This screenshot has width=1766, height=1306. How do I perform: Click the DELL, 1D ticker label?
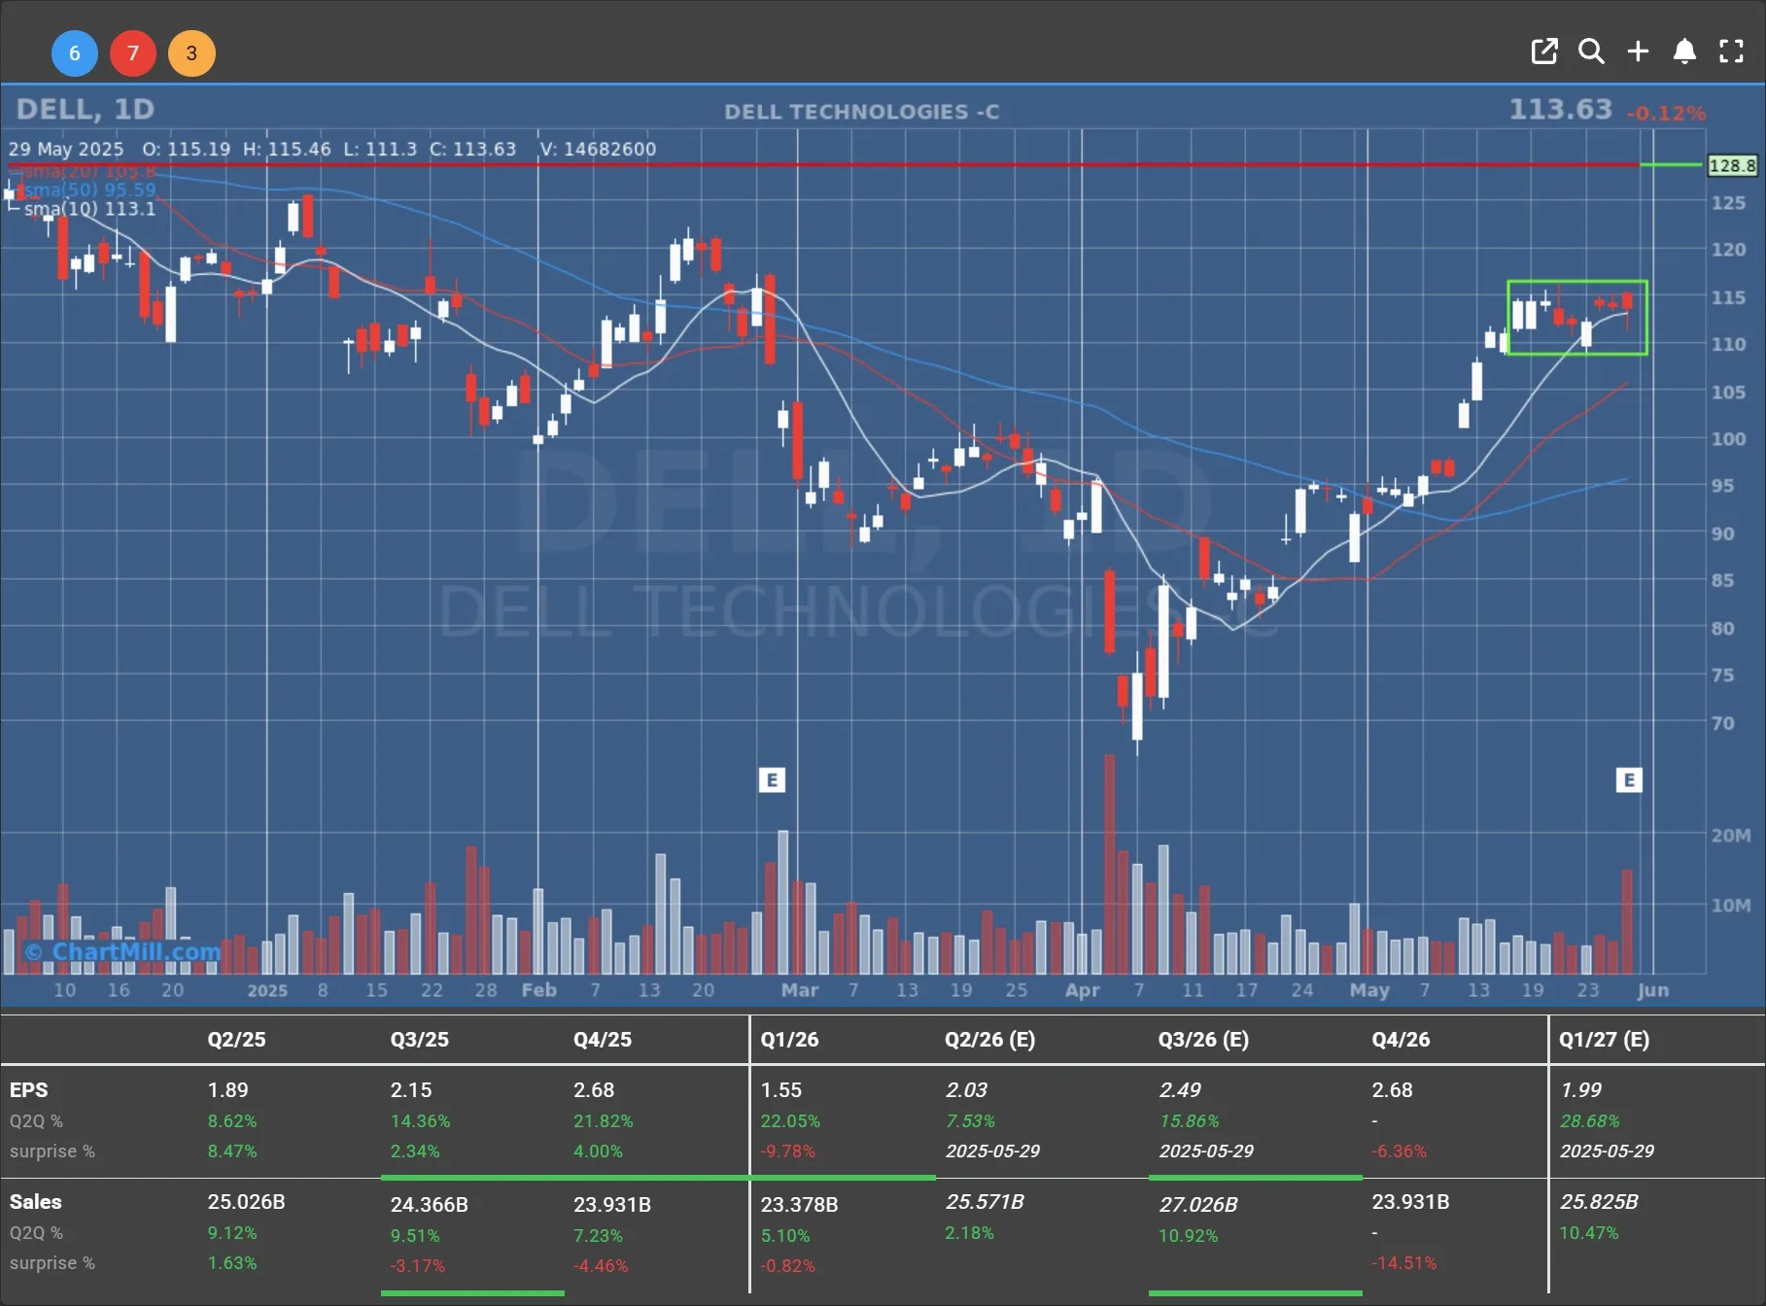click(86, 109)
